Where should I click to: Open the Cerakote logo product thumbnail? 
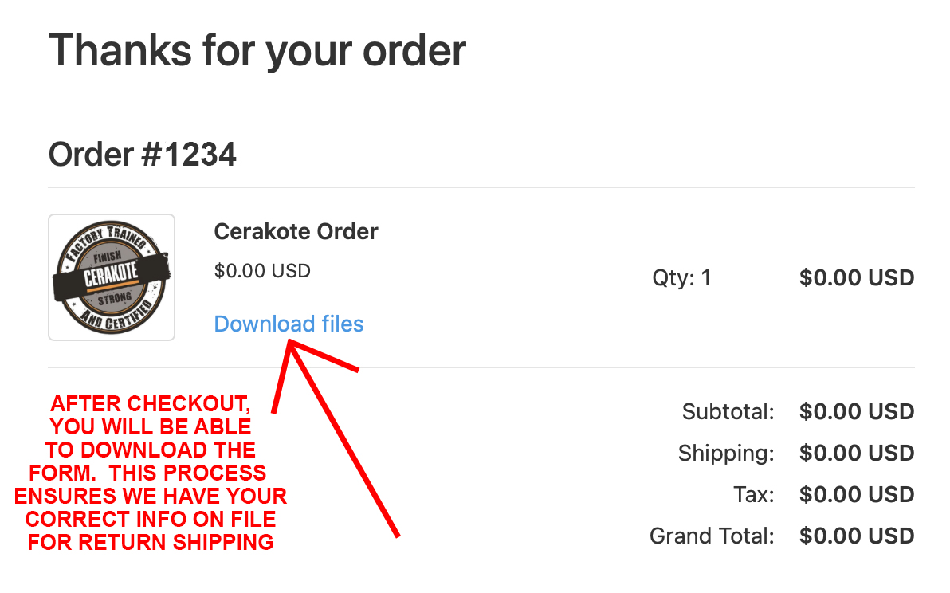tap(112, 277)
